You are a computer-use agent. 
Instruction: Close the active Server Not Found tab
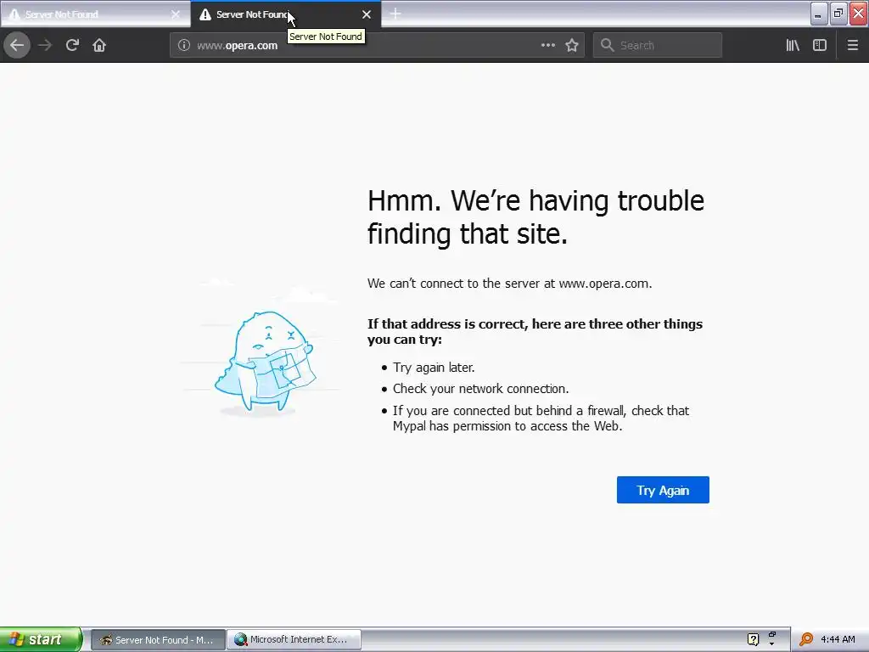[367, 14]
